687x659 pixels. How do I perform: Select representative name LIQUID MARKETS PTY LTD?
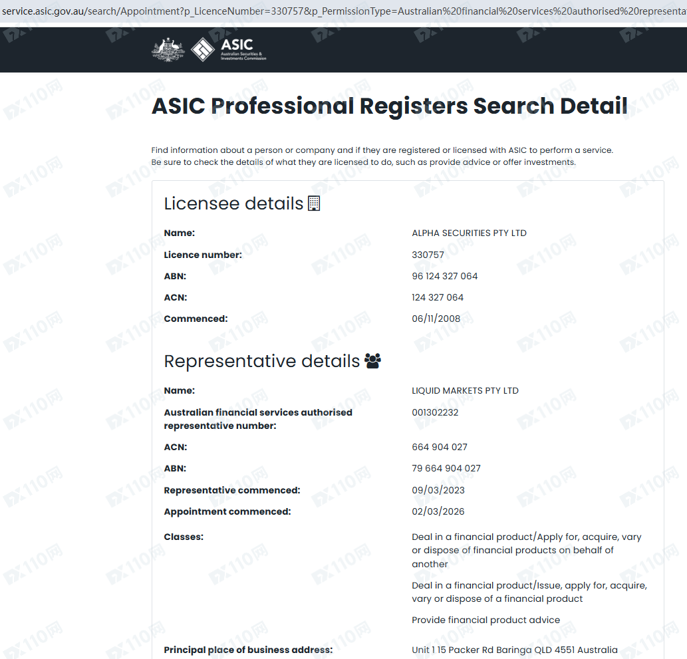466,391
